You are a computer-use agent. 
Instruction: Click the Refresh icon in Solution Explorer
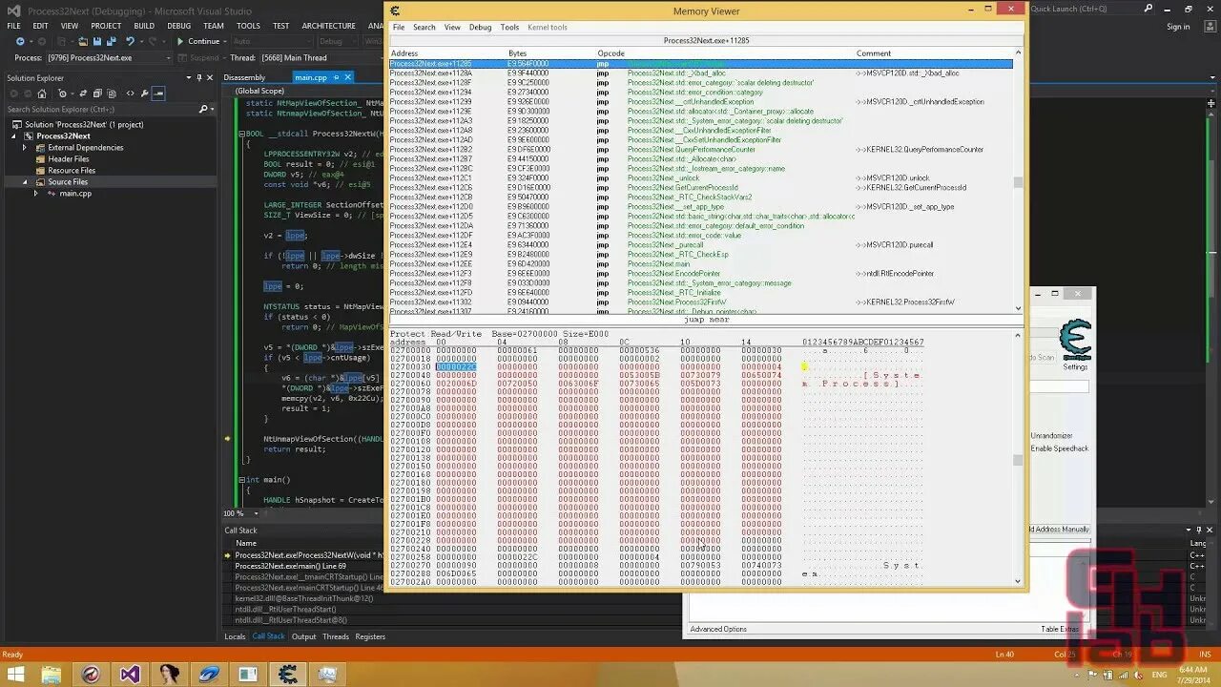coord(82,94)
